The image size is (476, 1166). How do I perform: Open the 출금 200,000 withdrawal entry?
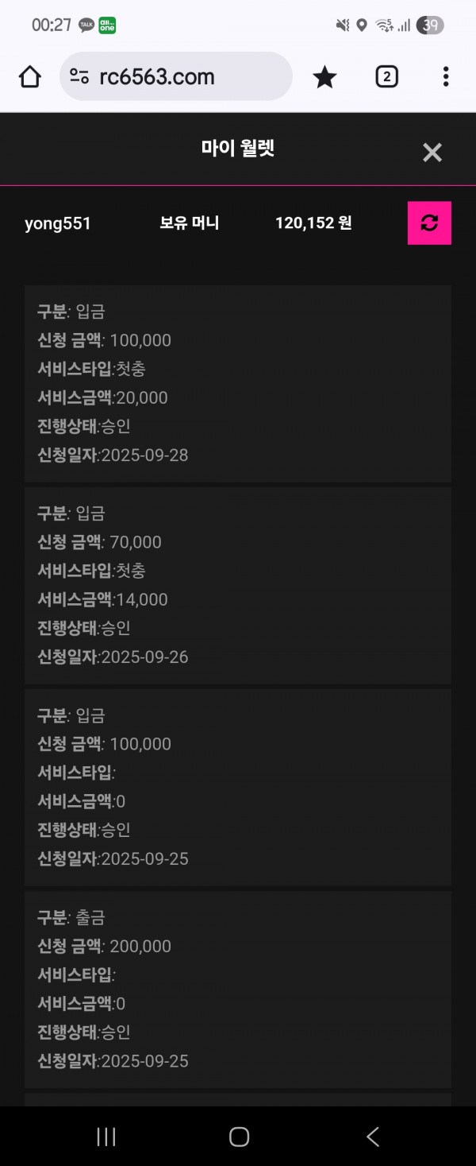pyautogui.click(x=238, y=989)
